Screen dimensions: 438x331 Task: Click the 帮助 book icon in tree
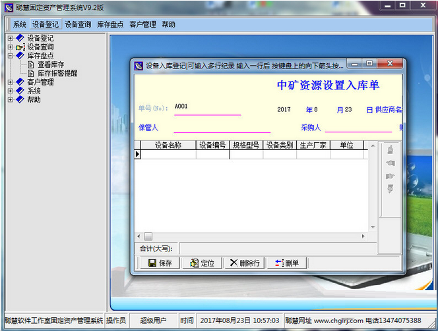point(20,99)
